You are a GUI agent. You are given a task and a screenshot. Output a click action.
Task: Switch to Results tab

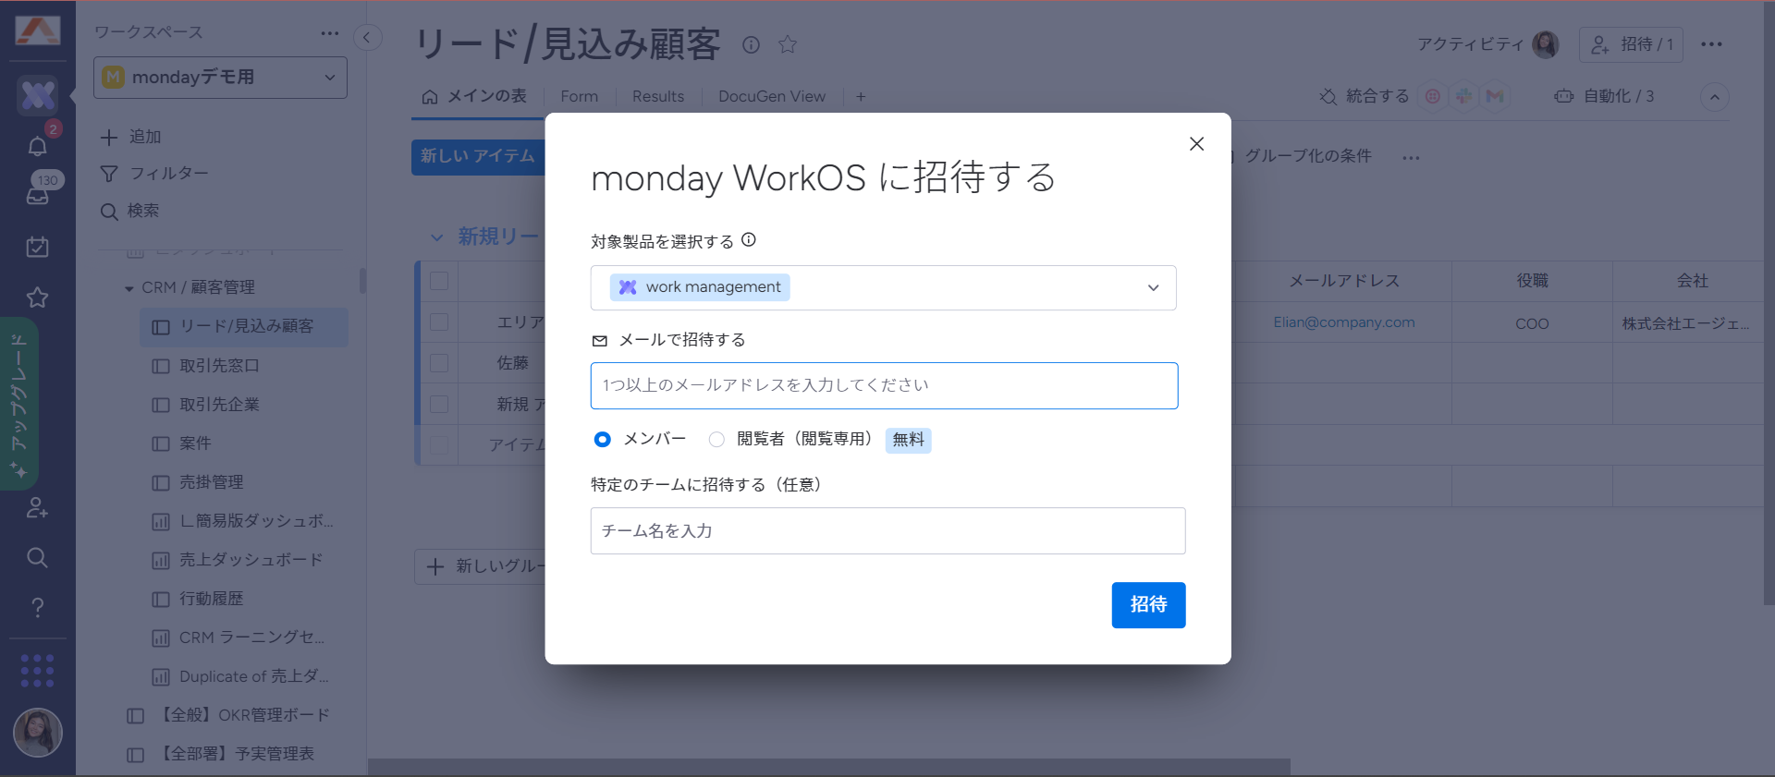[x=658, y=96]
